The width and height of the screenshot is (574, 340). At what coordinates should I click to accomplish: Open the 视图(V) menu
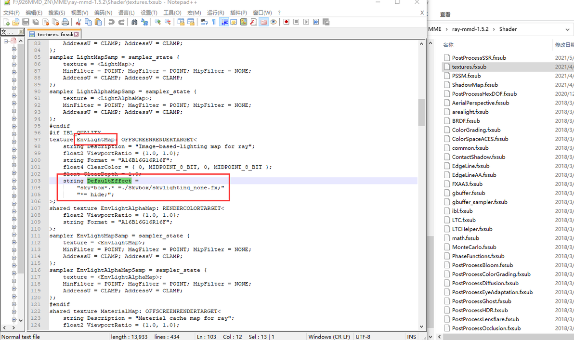coord(79,13)
